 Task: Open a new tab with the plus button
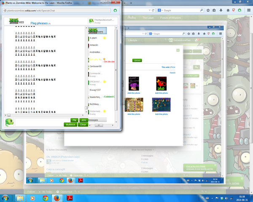point(131,3)
